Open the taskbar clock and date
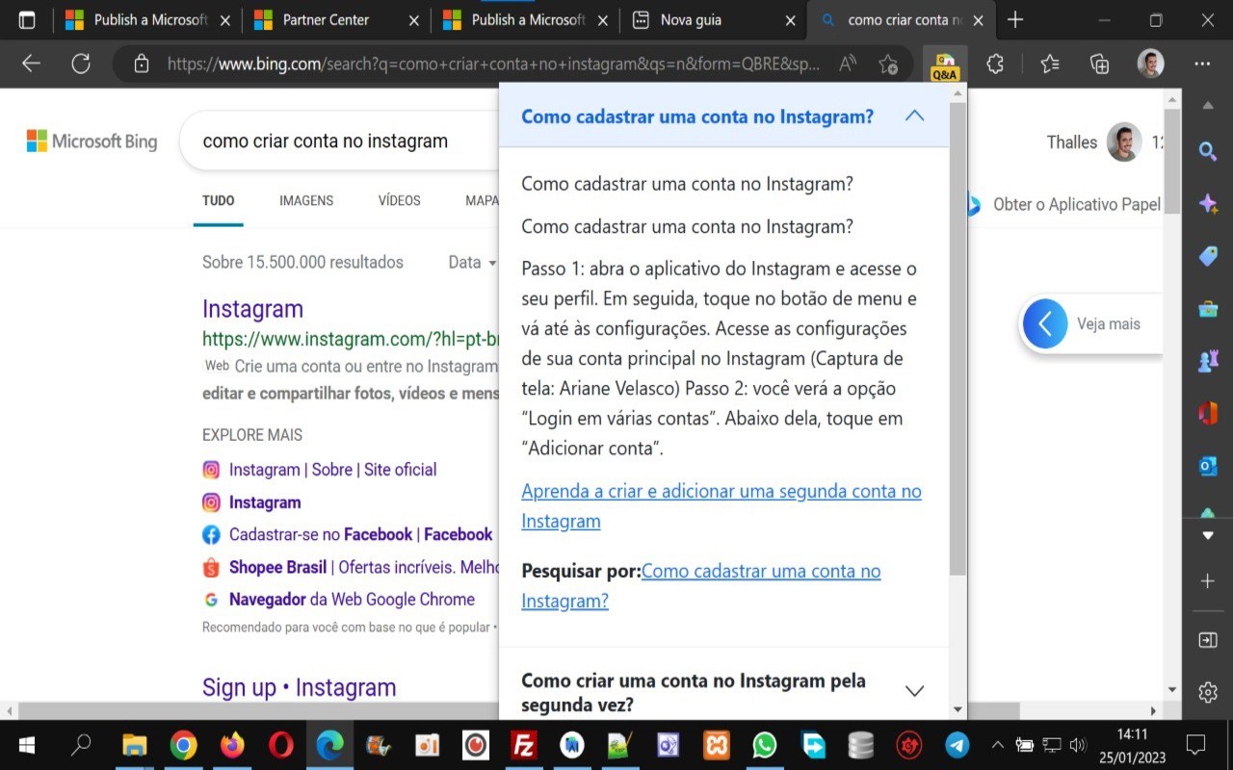 (1131, 745)
